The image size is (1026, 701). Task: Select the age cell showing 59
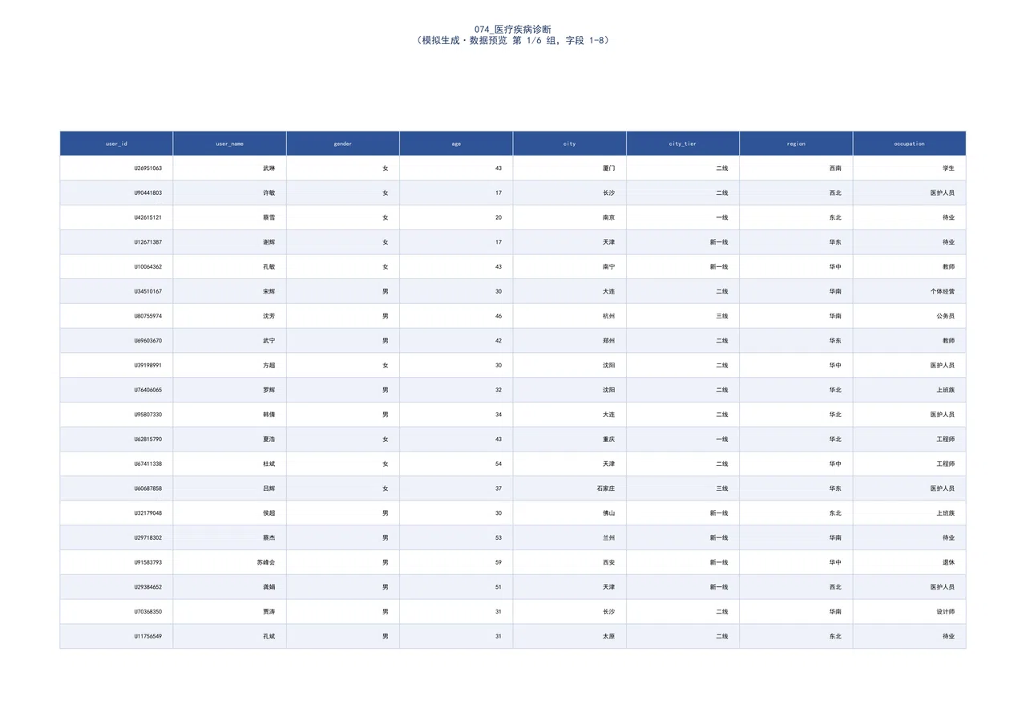456,562
